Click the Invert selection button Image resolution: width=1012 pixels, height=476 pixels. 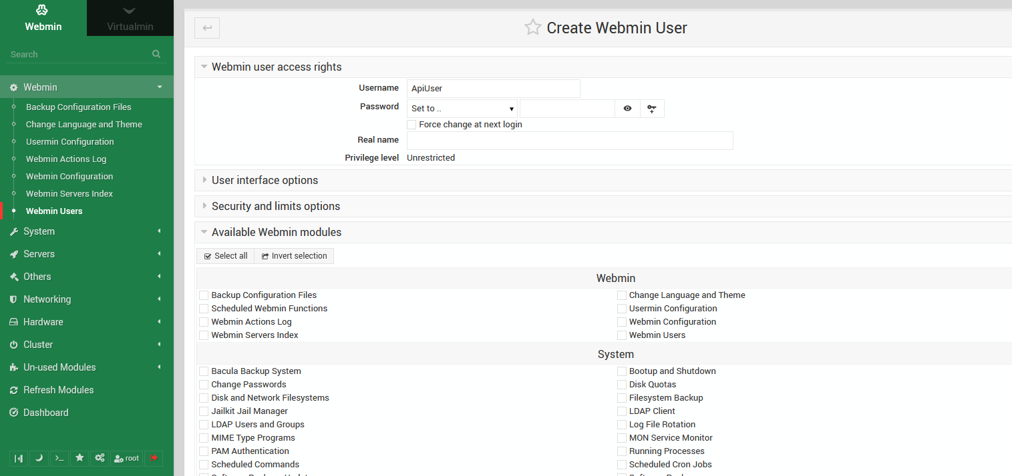point(294,256)
